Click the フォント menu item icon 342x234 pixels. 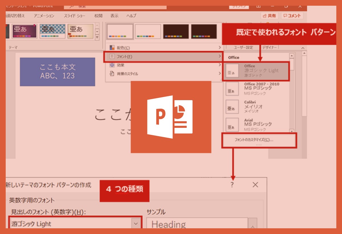[112, 57]
